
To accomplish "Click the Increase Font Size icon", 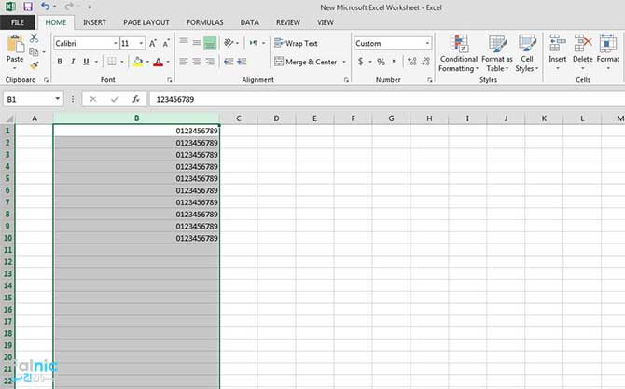I will coord(152,43).
